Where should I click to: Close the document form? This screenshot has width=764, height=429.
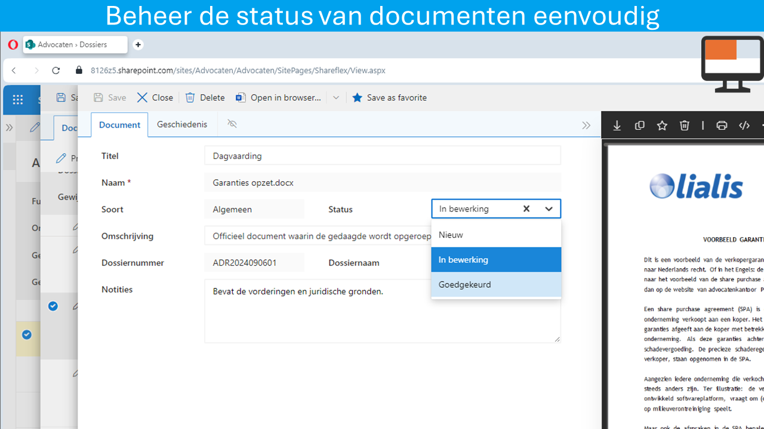coord(155,98)
